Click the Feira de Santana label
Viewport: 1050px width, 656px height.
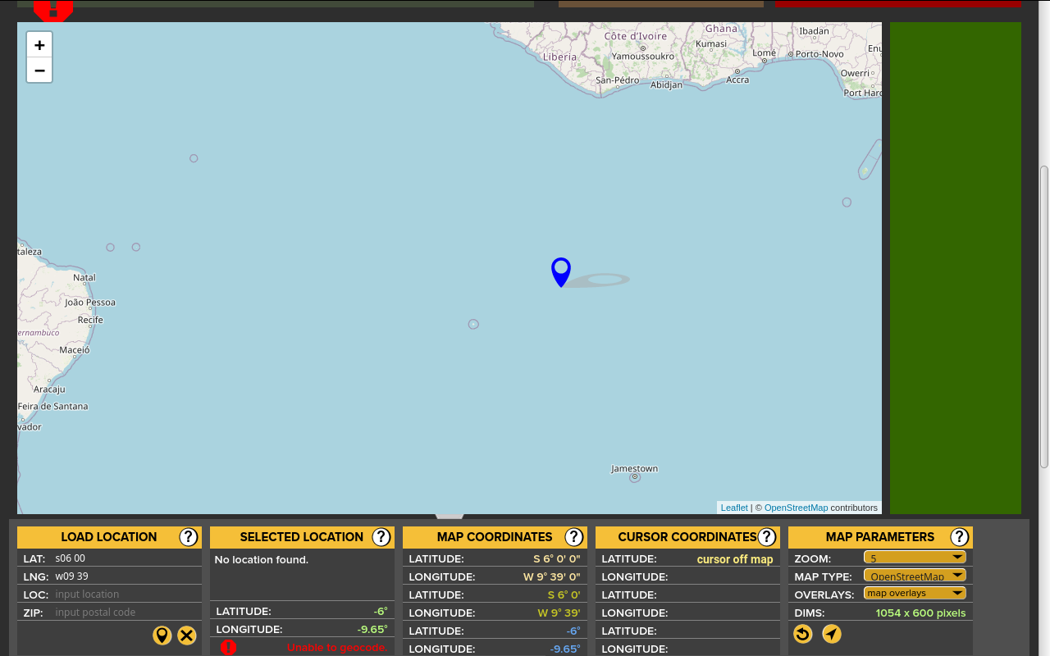(53, 407)
